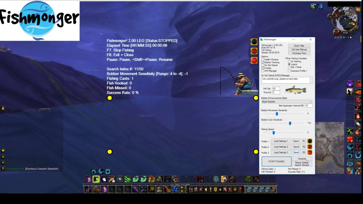
Task: Click the DND message box scroll down arrow
Action: point(311,82)
